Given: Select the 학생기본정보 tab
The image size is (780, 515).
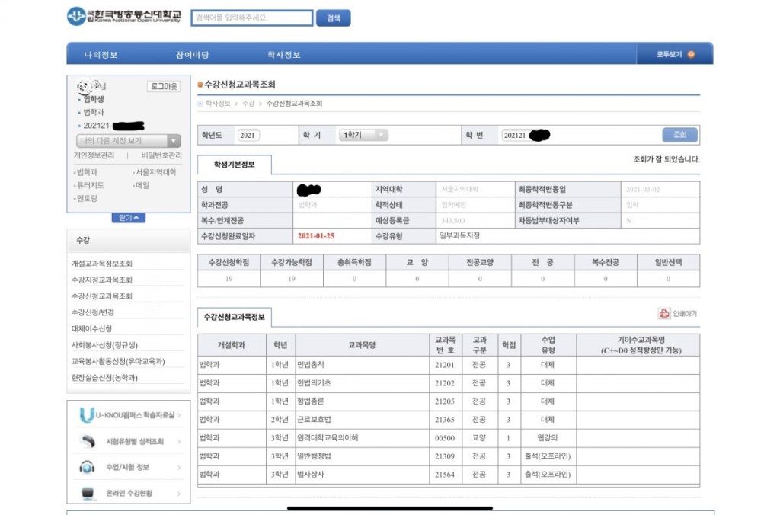Looking at the screenshot, I should [x=234, y=165].
